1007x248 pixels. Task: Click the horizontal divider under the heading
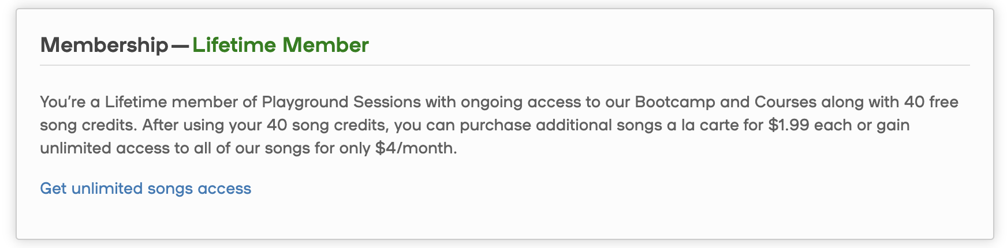coord(505,65)
